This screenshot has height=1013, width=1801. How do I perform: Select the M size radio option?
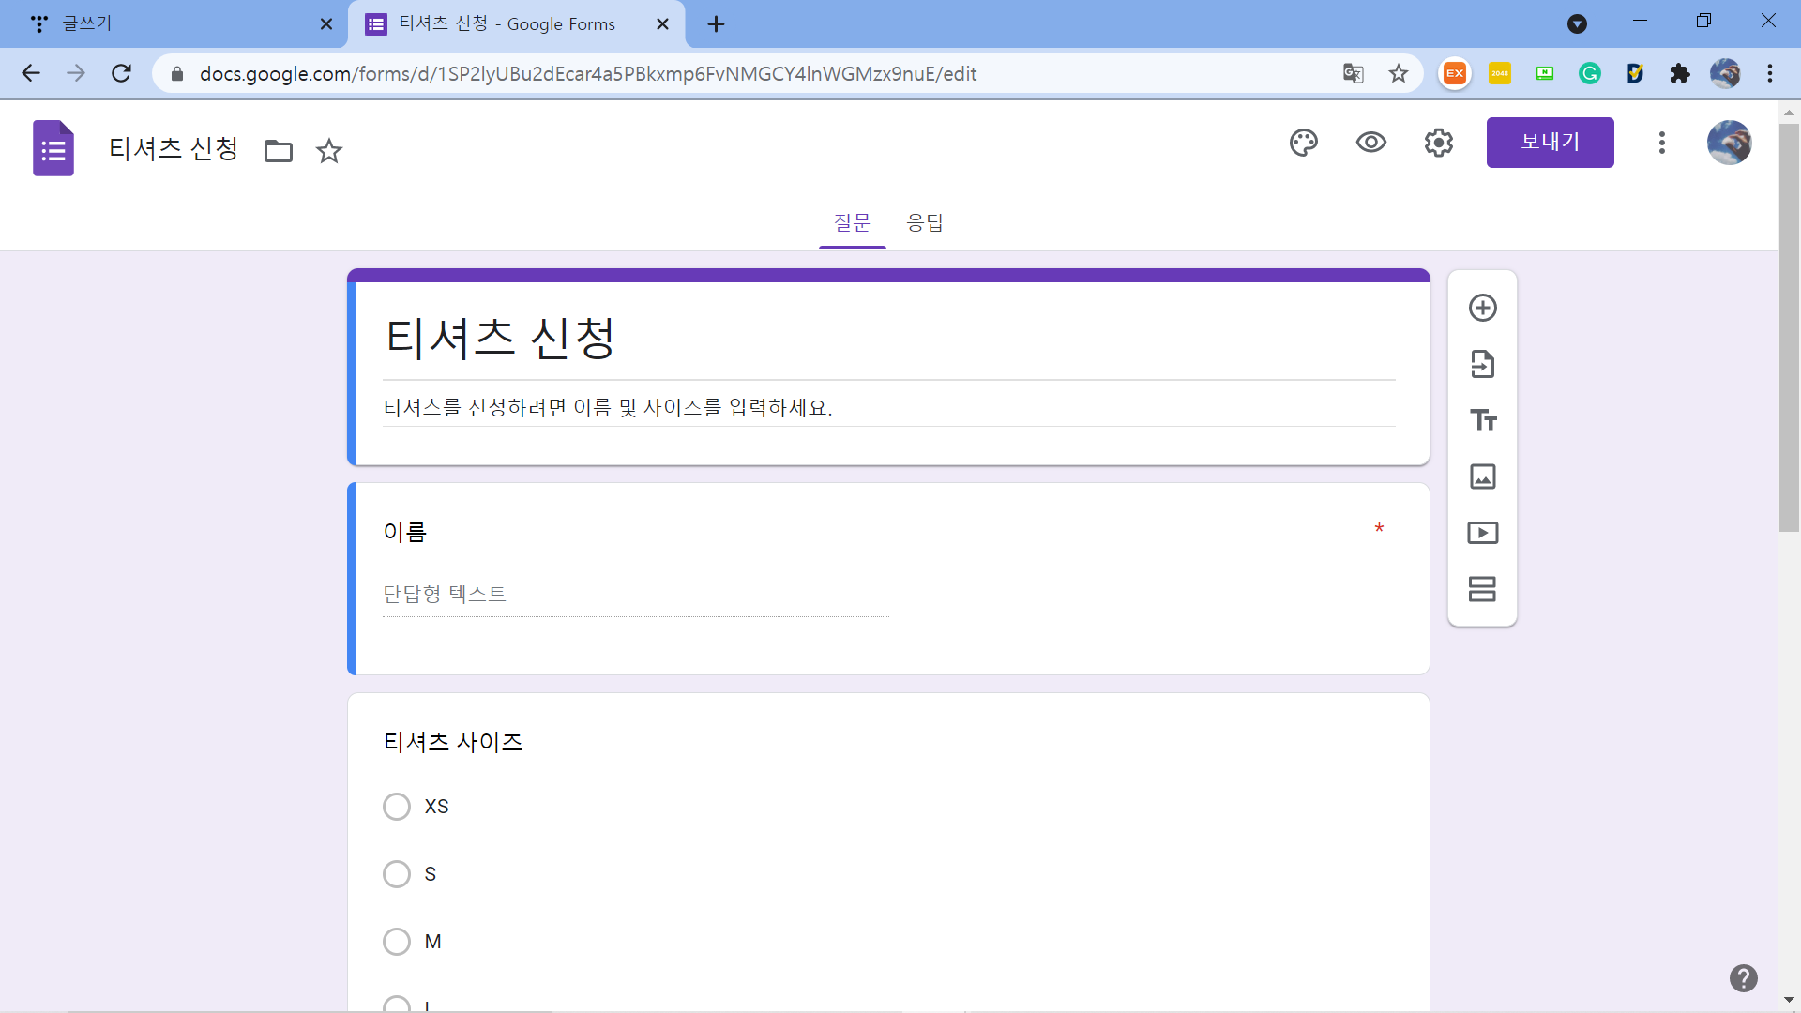(x=397, y=942)
